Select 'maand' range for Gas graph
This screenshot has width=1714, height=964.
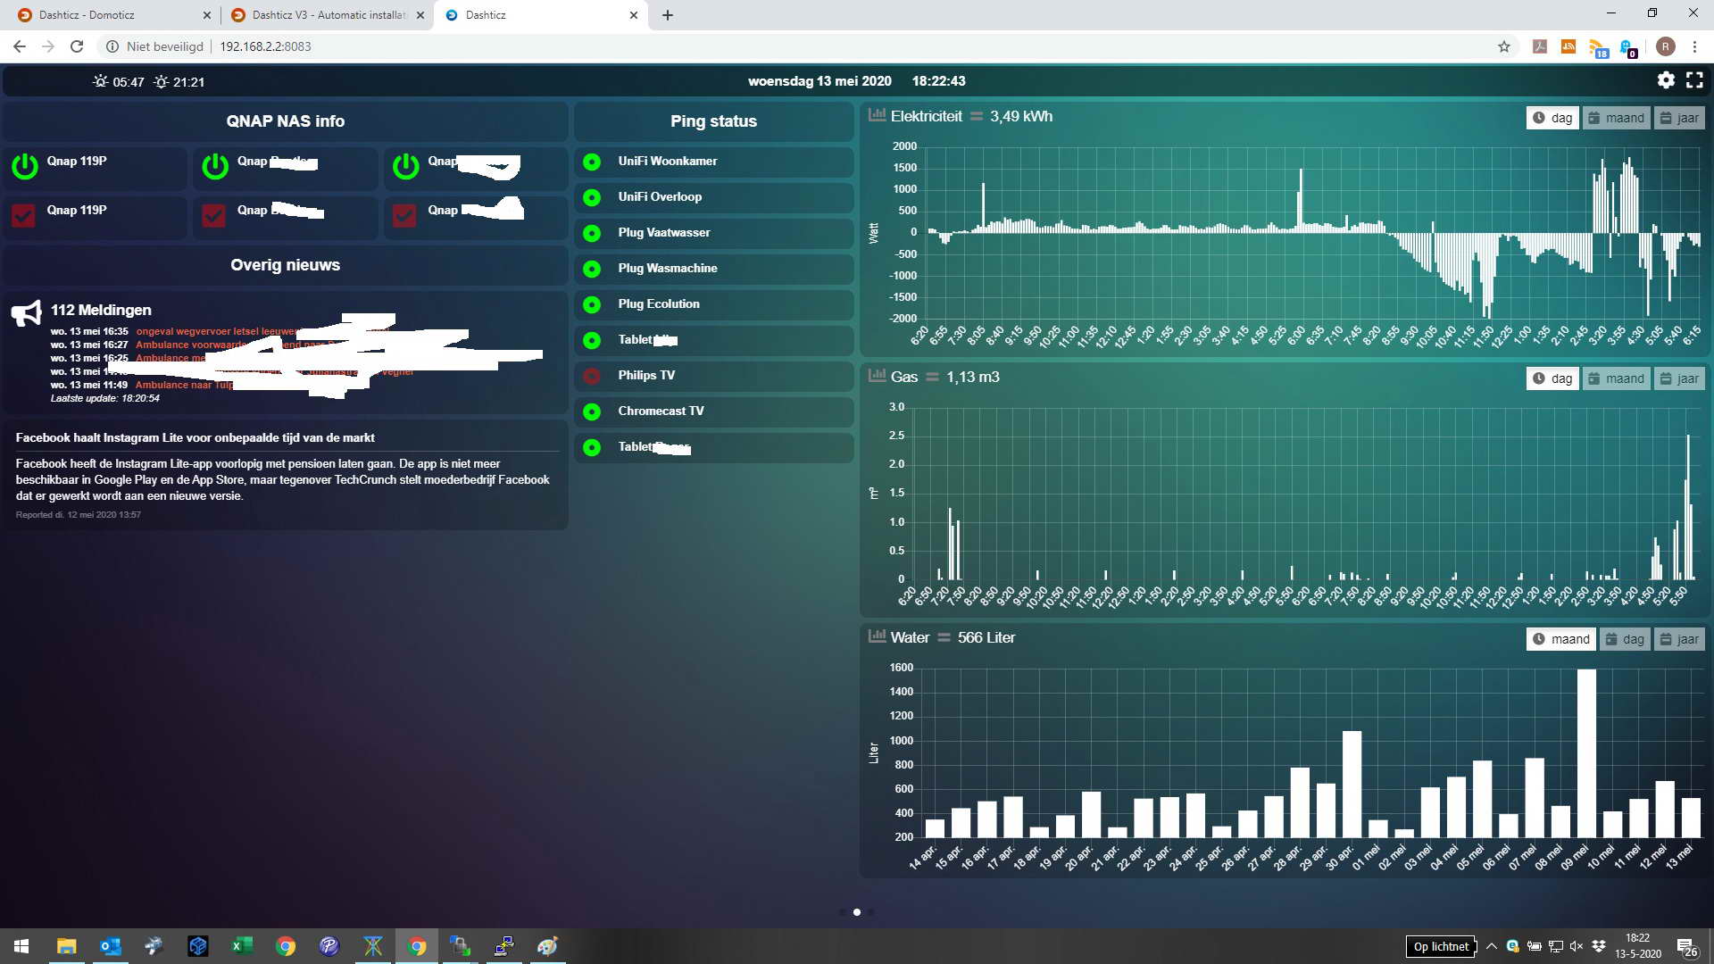tap(1617, 378)
